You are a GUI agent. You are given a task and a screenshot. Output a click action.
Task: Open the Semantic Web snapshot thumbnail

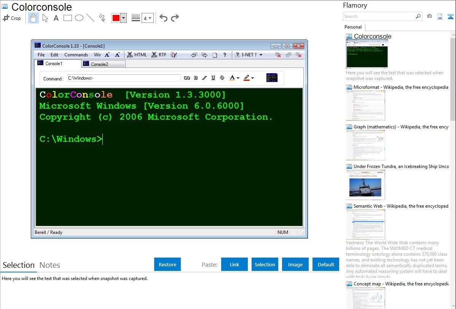(x=365, y=224)
